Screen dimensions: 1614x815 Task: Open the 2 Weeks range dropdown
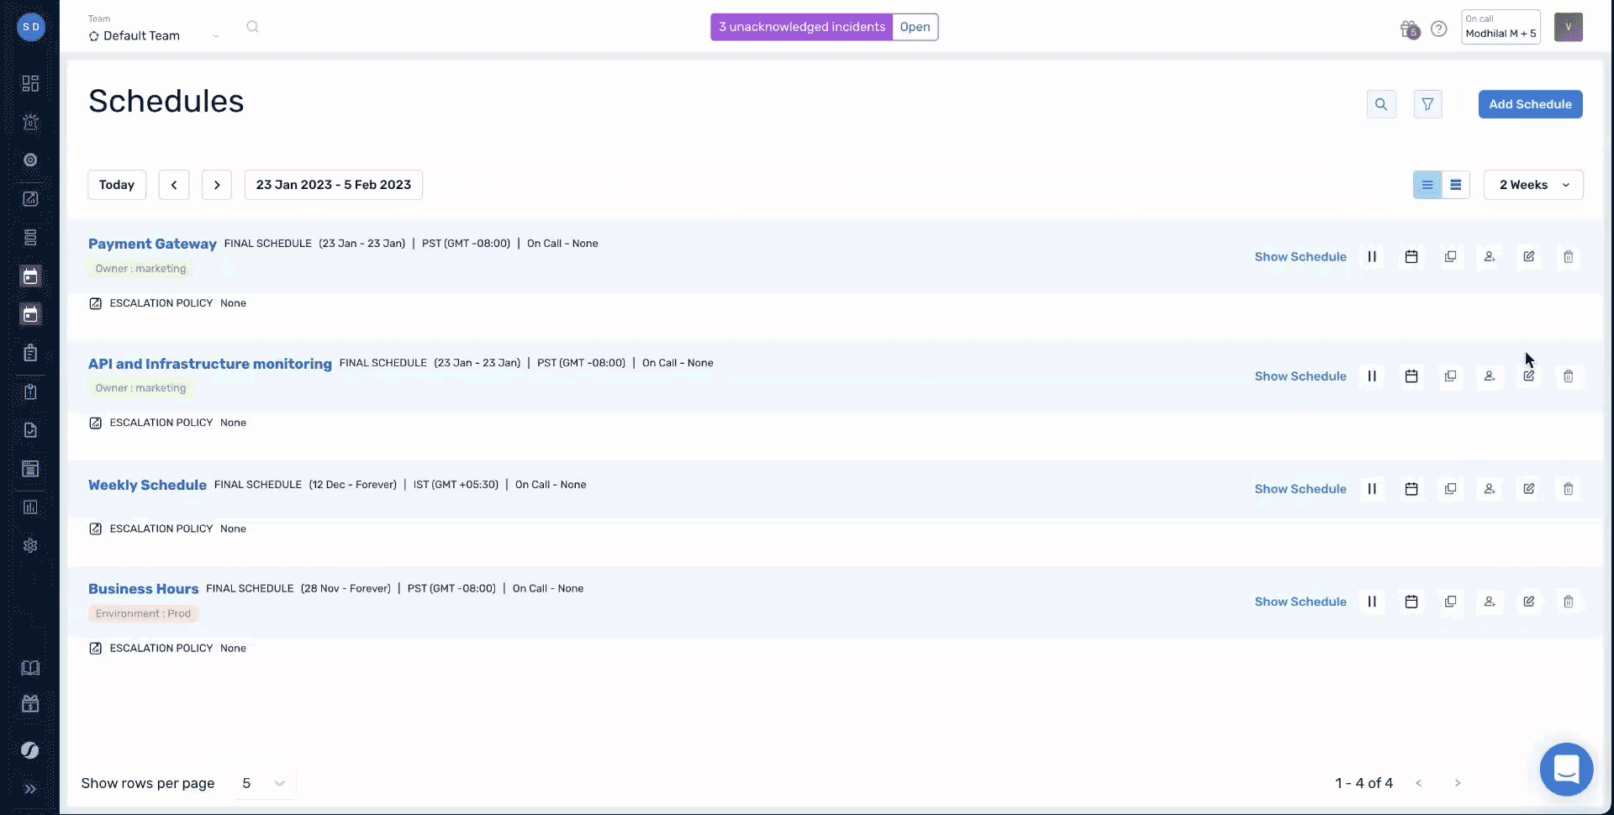click(x=1533, y=185)
